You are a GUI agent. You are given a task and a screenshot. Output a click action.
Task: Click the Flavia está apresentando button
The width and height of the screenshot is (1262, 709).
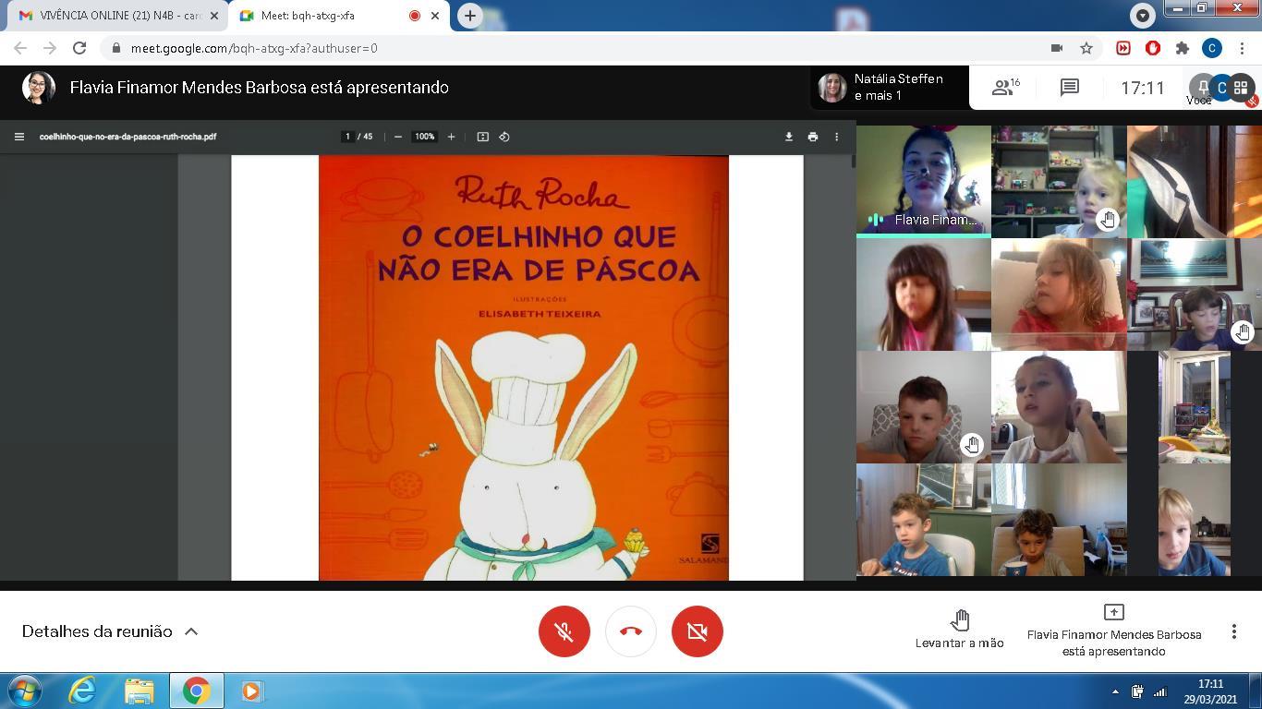pos(1113,631)
